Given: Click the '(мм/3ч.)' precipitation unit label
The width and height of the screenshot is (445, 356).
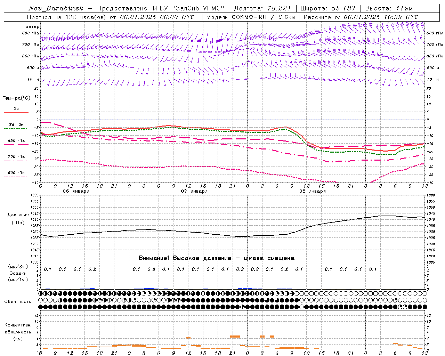Looking at the screenshot, I should tap(18, 267).
